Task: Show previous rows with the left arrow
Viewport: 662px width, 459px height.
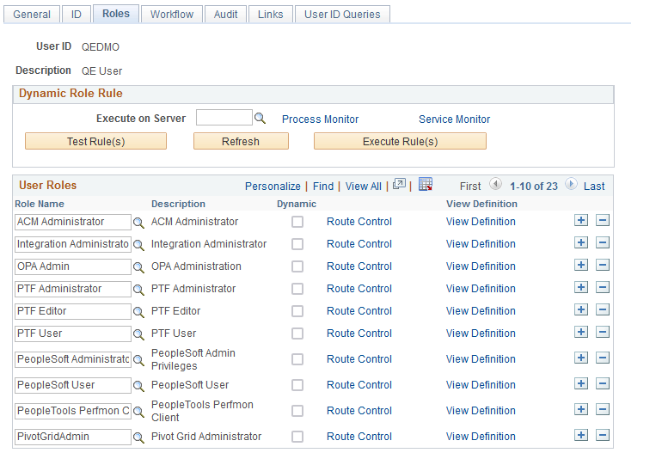Action: click(x=495, y=185)
